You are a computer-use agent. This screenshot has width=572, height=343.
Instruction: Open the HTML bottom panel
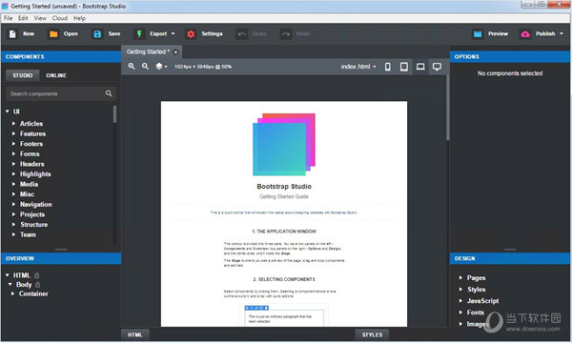pyautogui.click(x=135, y=335)
